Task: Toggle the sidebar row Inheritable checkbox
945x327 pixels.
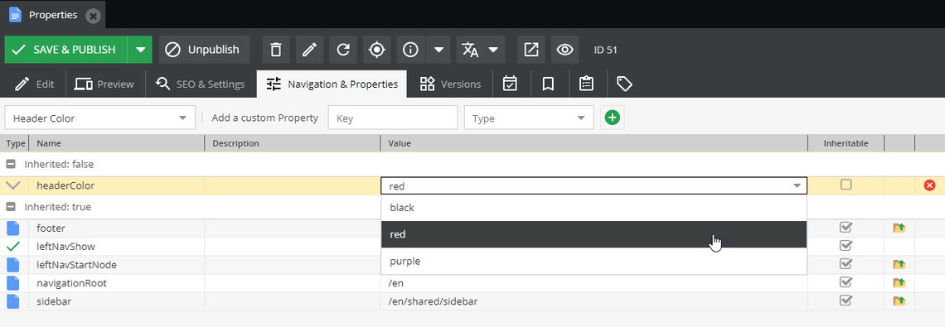Action: pyautogui.click(x=846, y=300)
